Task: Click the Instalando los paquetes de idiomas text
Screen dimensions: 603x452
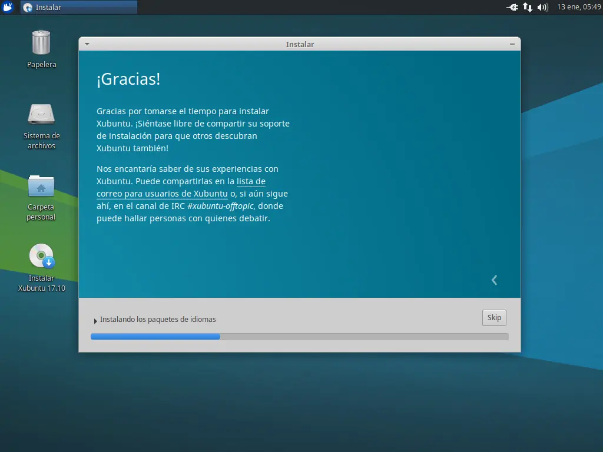Action: click(x=158, y=320)
